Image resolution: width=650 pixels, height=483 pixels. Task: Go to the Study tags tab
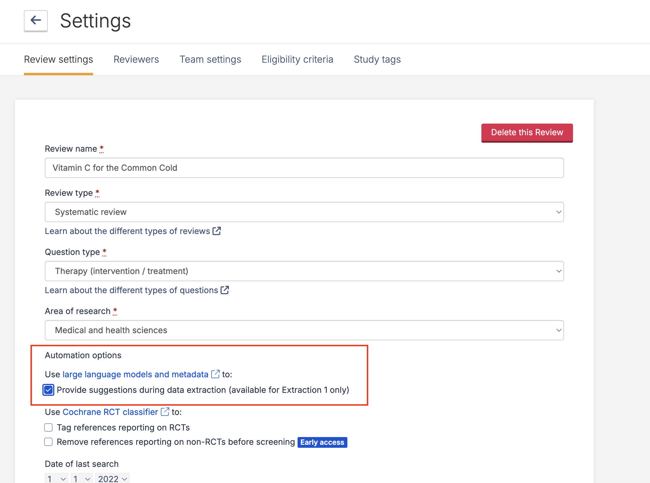[377, 59]
